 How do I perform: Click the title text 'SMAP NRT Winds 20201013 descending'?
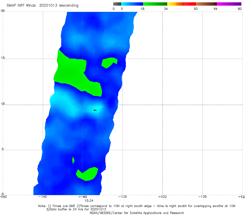42,6
